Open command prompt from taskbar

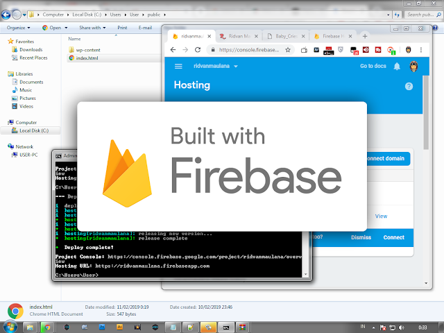226,327
